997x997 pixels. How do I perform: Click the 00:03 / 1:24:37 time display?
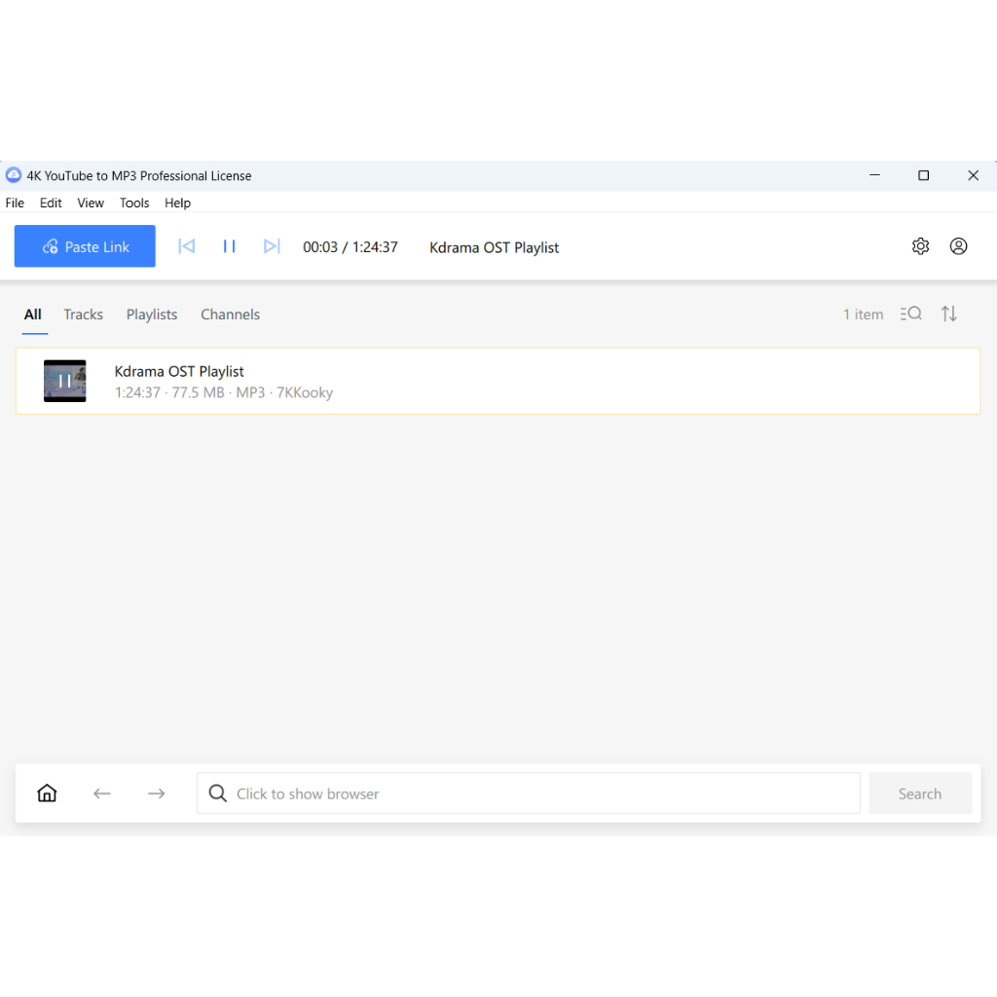coord(351,246)
